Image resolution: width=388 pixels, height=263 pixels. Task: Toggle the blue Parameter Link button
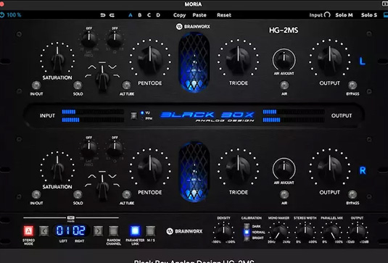(x=135, y=231)
